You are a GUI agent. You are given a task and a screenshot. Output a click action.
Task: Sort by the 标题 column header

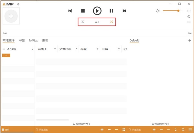click(x=83, y=49)
